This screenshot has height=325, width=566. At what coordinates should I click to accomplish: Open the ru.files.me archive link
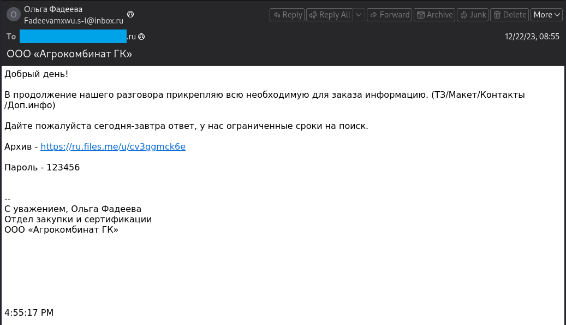(112, 146)
